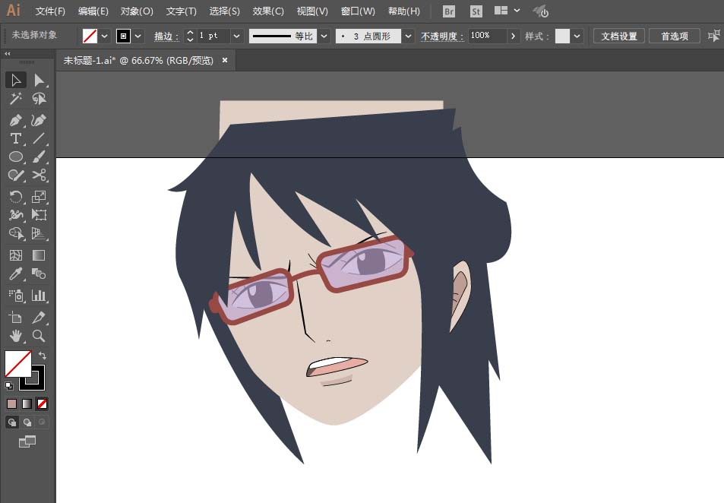Image resolution: width=724 pixels, height=503 pixels.
Task: Select the Gradient tool
Action: coord(39,255)
